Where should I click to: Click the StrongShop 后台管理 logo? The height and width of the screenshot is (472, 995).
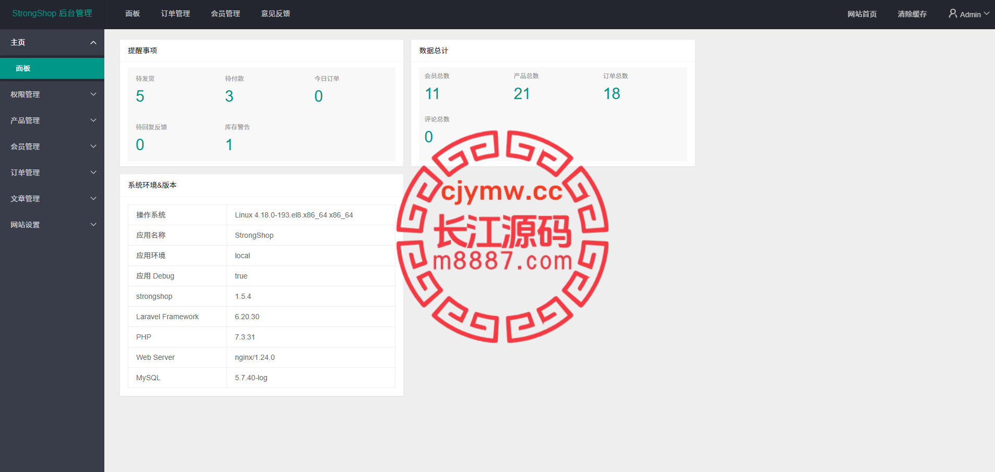click(52, 14)
